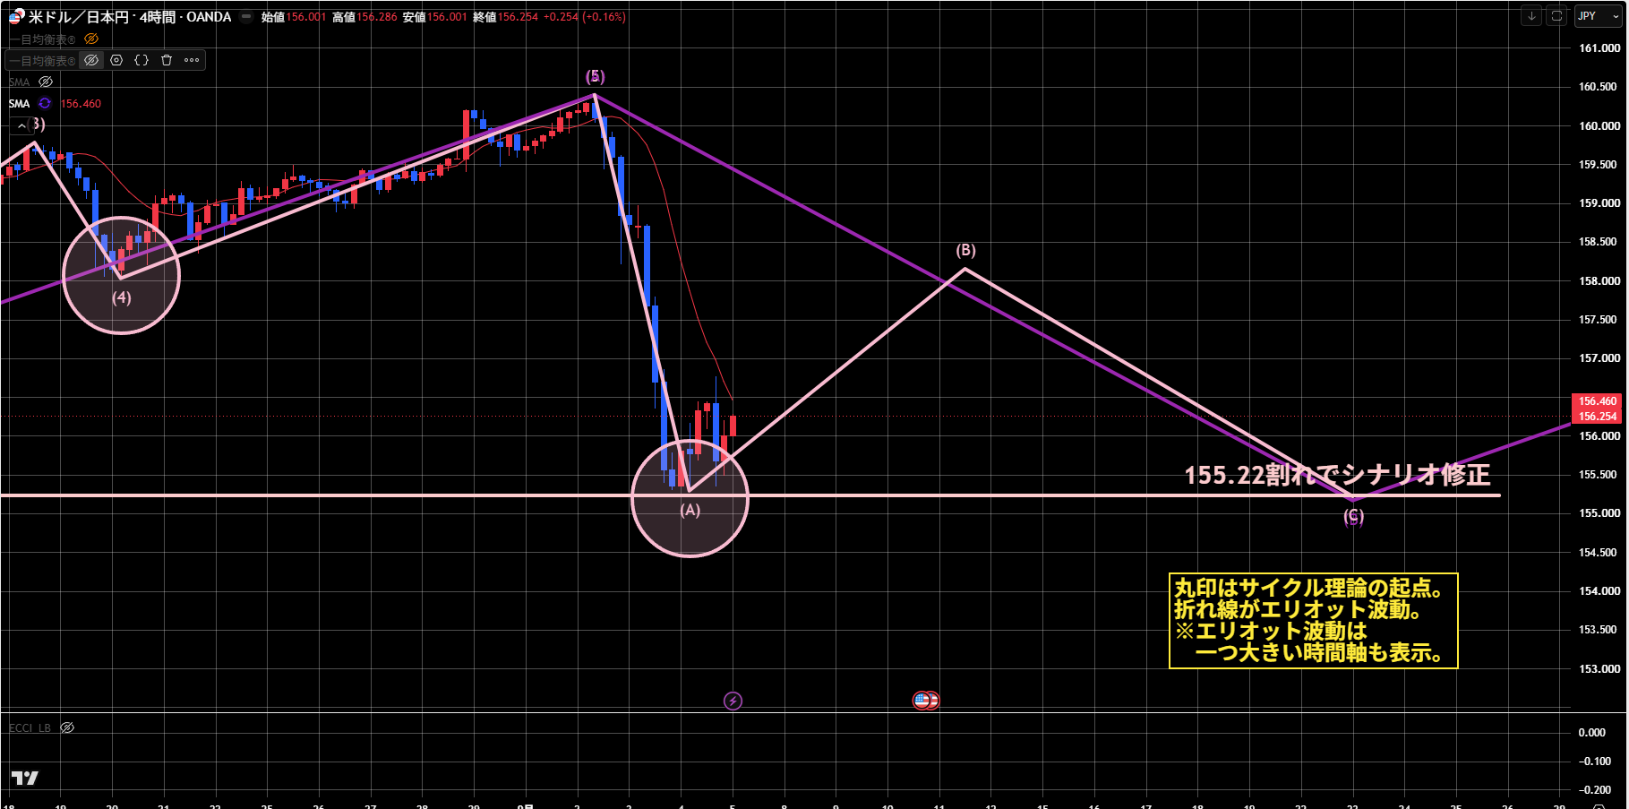Toggle visibility eye on highlighted 一目均衡表 row

click(x=91, y=60)
